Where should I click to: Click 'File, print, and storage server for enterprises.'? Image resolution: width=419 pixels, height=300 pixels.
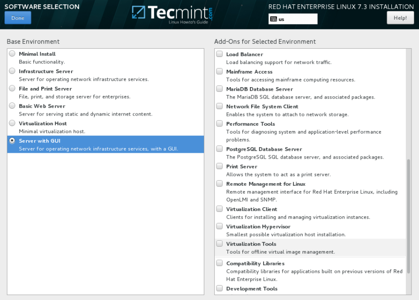tap(75, 97)
